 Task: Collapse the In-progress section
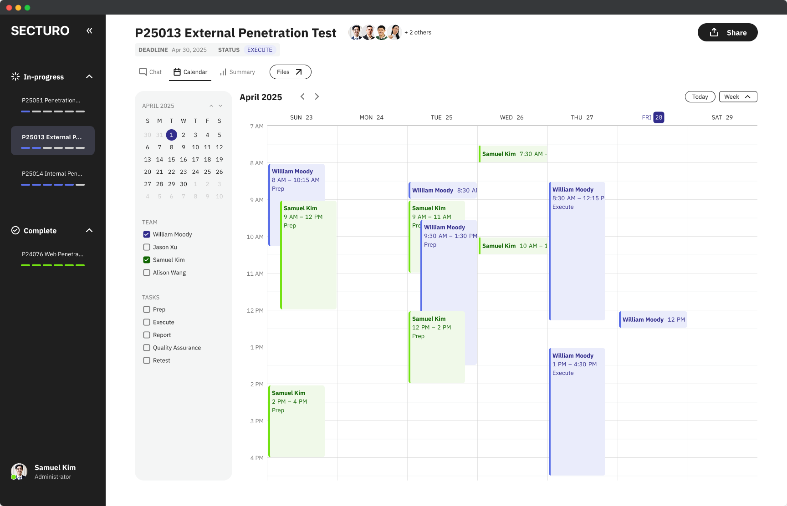pyautogui.click(x=89, y=76)
